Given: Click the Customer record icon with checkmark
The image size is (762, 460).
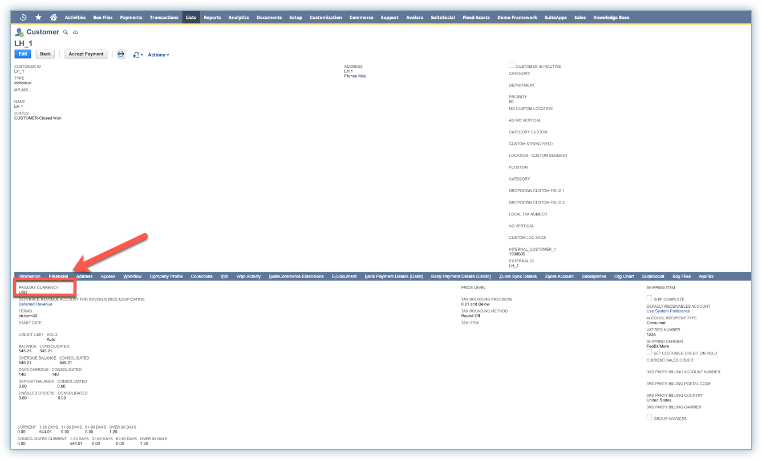Looking at the screenshot, I should (x=19, y=32).
